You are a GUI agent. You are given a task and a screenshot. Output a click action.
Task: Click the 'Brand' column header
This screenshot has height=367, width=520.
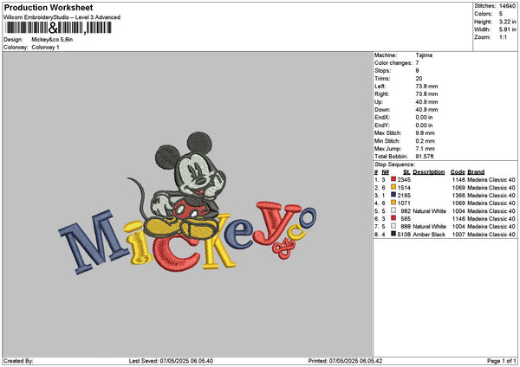[x=476, y=172]
